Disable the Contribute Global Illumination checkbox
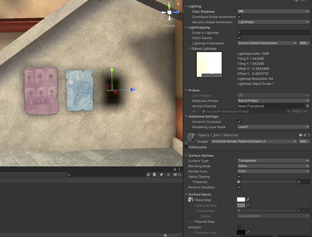This screenshot has width=312, height=237. coord(239,17)
